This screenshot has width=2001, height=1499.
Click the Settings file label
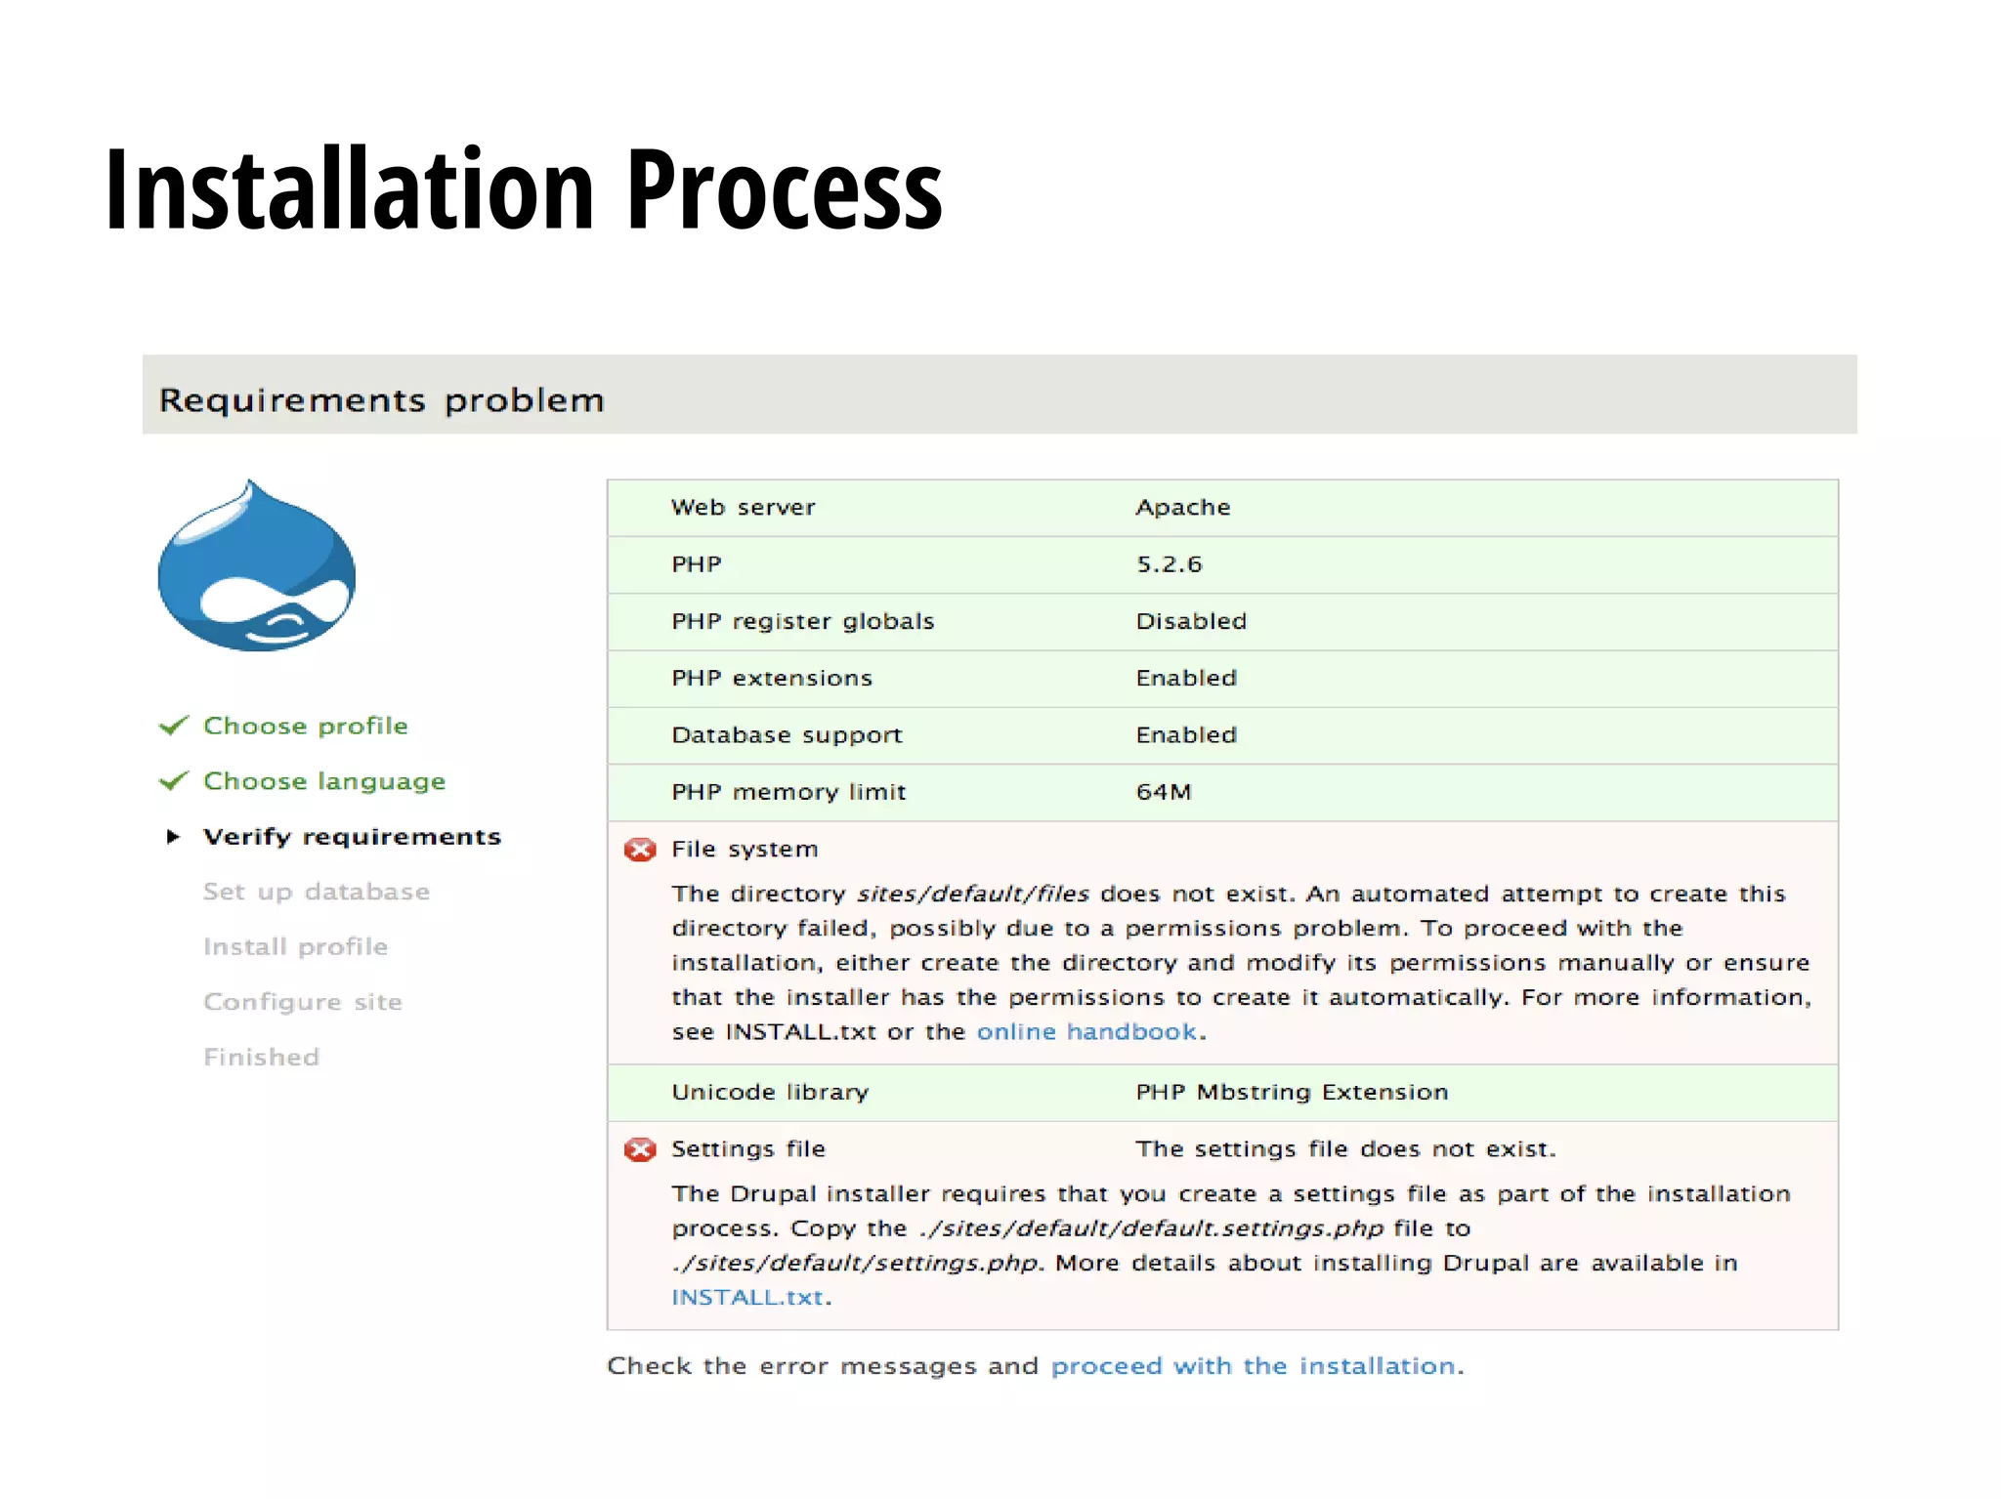[747, 1149]
